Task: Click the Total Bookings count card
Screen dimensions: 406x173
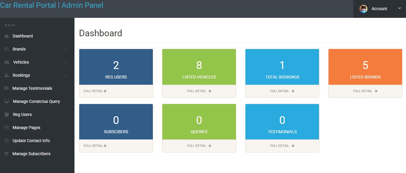Action: (282, 67)
